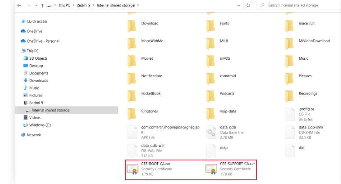The image size is (341, 184).
Task: Select the Download folder icon
Action: 132,26
